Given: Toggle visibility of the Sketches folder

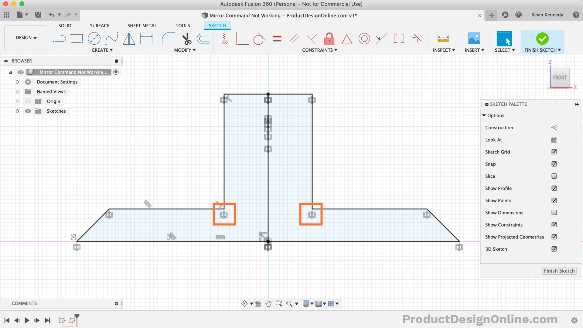Looking at the screenshot, I should point(28,111).
